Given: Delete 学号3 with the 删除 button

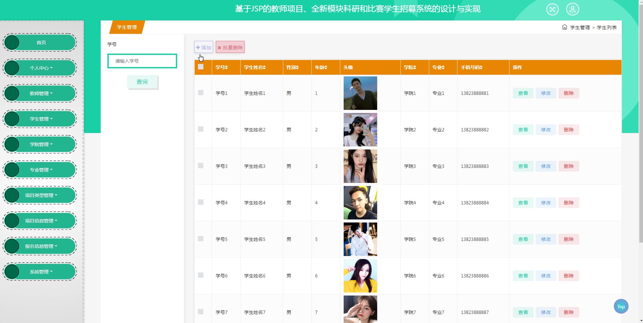Looking at the screenshot, I should coord(569,166).
